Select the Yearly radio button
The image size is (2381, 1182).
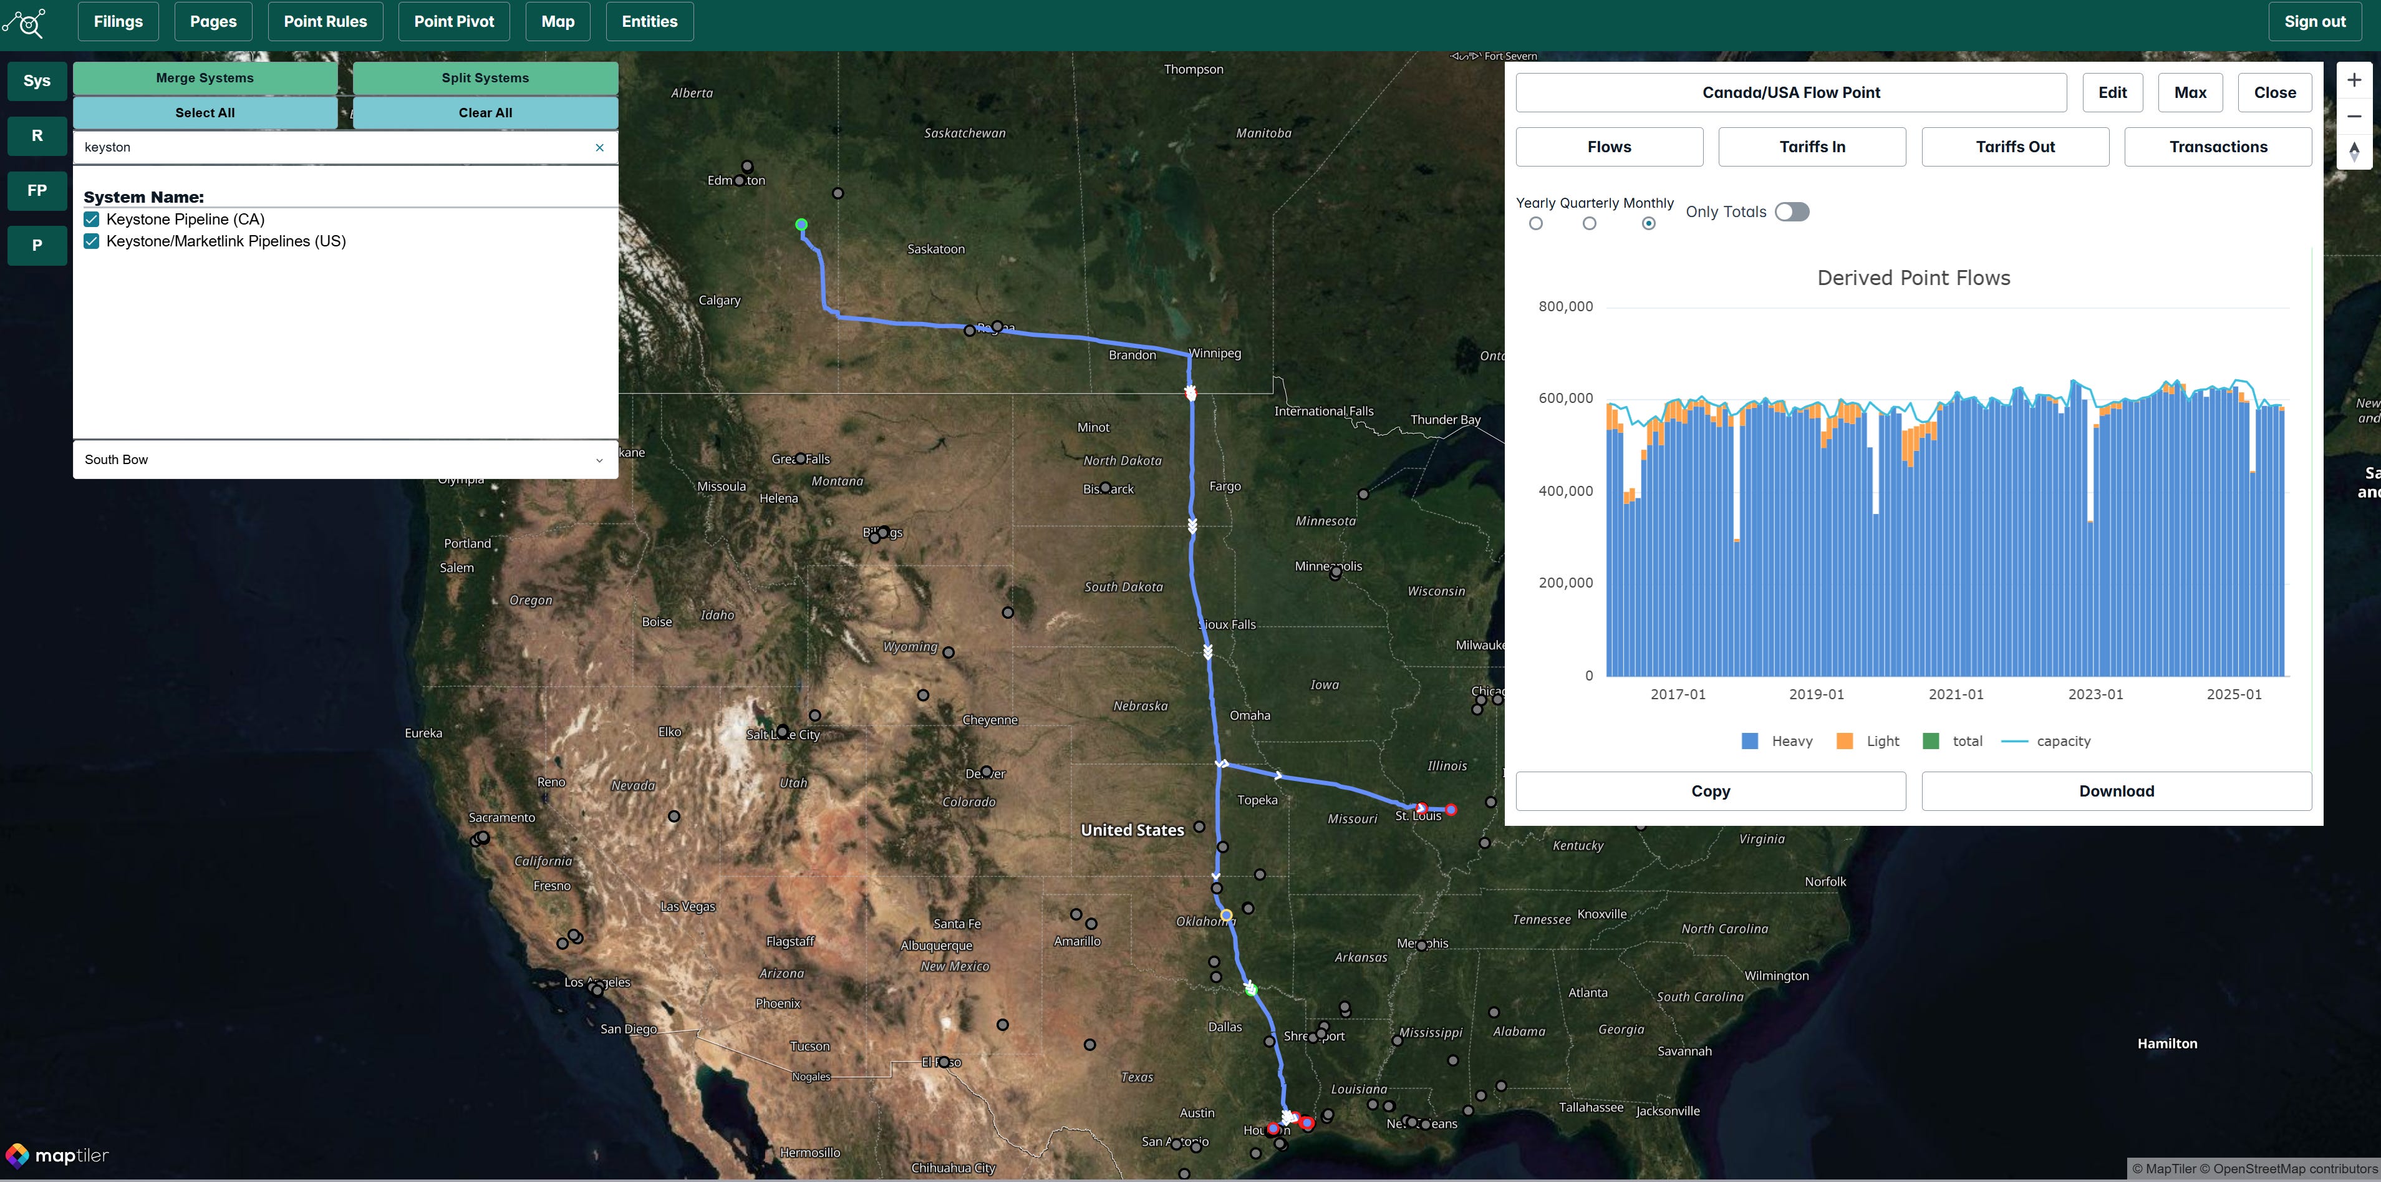1535,224
